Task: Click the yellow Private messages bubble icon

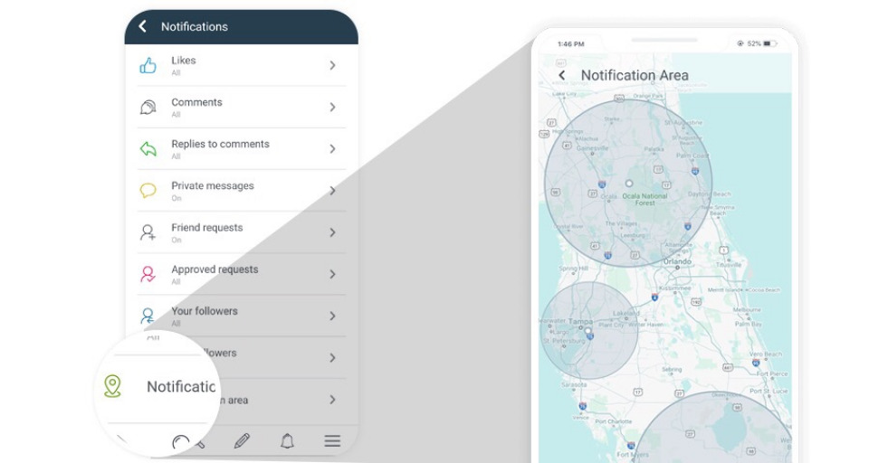Action: 148,191
